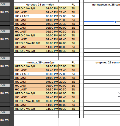
Task: Click the 23:30 cell in пятница table
Action: click(63, 82)
